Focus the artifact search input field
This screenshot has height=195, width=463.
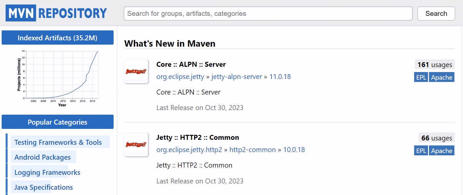click(268, 14)
